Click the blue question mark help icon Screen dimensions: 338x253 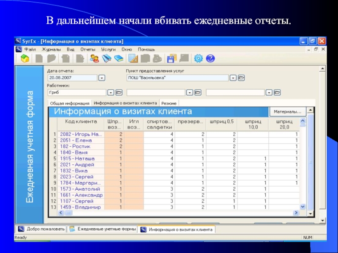pyautogui.click(x=211, y=59)
